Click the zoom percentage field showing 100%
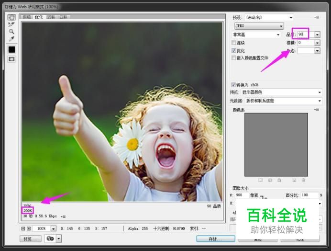The height and width of the screenshot is (251, 331). (x=41, y=228)
